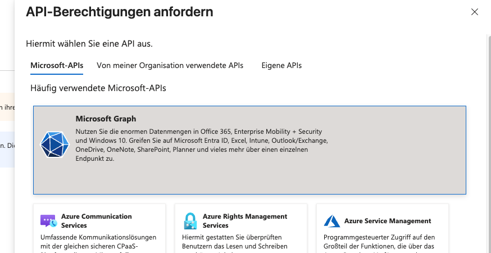Switch to Von meiner Organisation verwendete APIs
Viewport: 491px width, 253px height.
coord(170,65)
